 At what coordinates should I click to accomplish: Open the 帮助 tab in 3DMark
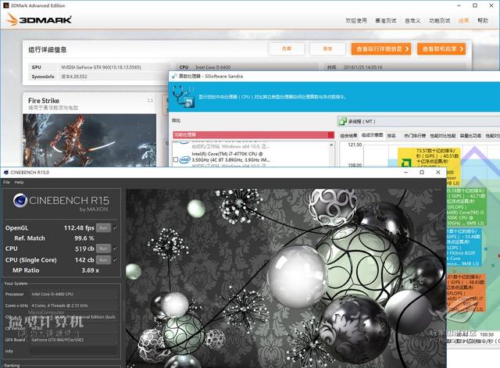(x=483, y=21)
